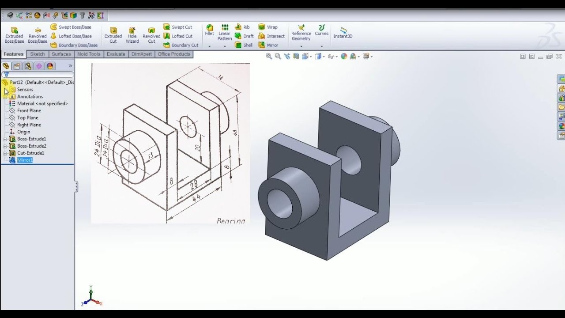Select the Shell feature
Viewport: 565px width, 318px height.
coord(244,45)
